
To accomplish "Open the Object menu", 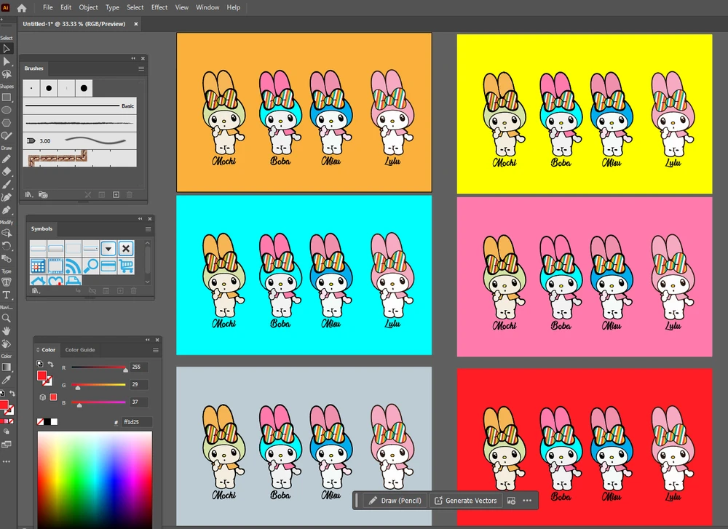I will pos(88,7).
